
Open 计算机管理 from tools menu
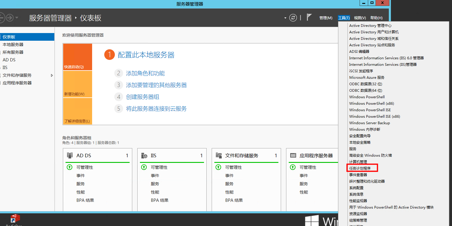coord(358,162)
